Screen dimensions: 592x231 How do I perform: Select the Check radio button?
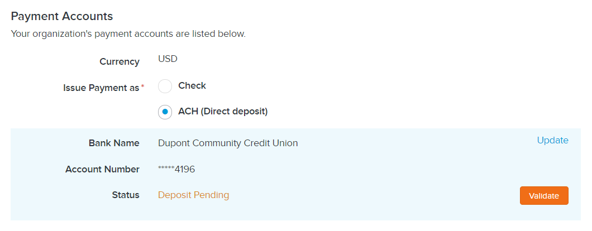point(165,86)
